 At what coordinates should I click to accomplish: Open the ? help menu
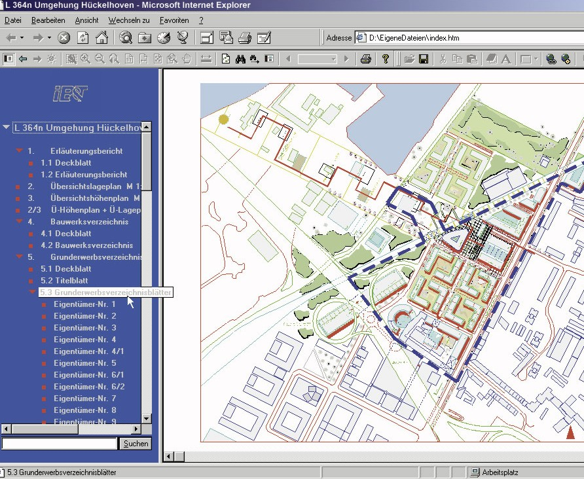click(201, 20)
